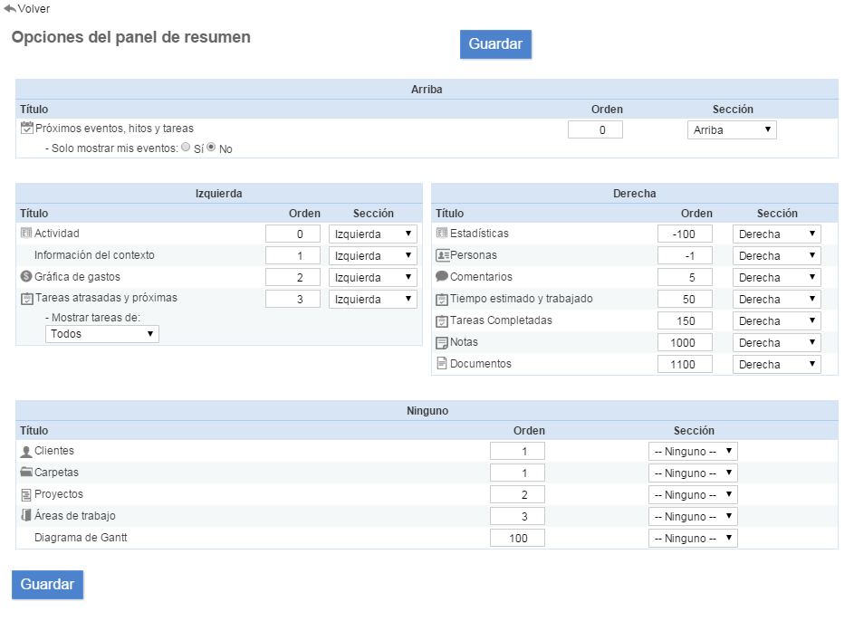Click the Carpetas folder icon
Image resolution: width=854 pixels, height=621 pixels.
click(26, 473)
